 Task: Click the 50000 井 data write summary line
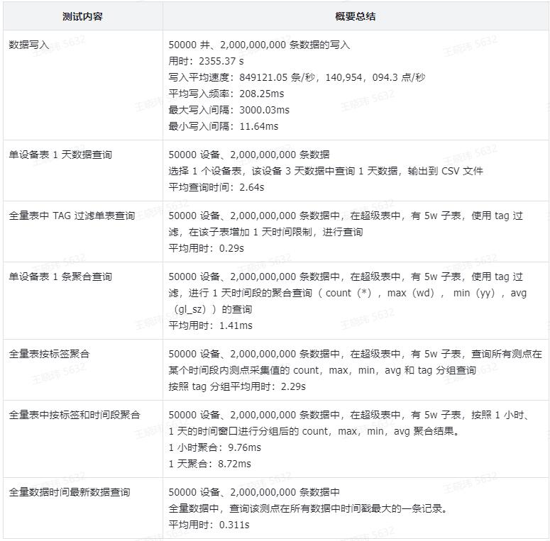coord(259,45)
